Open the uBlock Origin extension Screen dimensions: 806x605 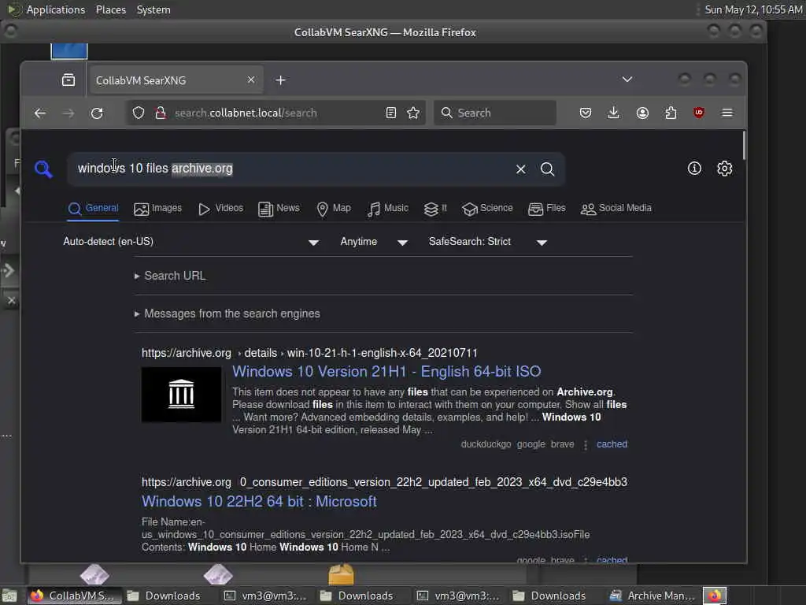click(x=699, y=113)
